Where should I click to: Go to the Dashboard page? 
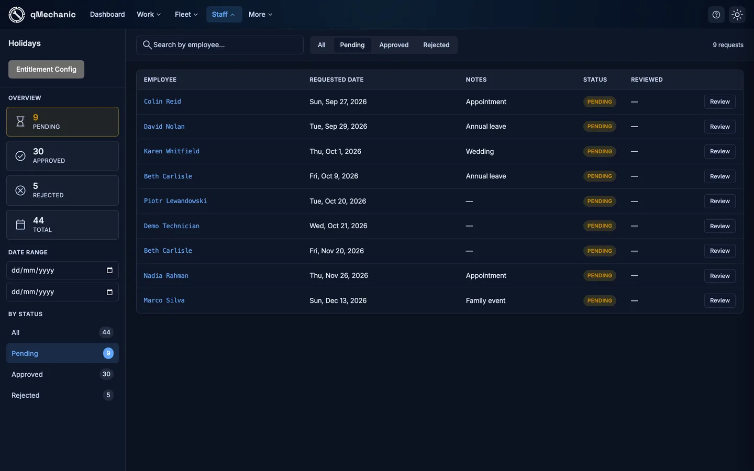click(x=107, y=15)
